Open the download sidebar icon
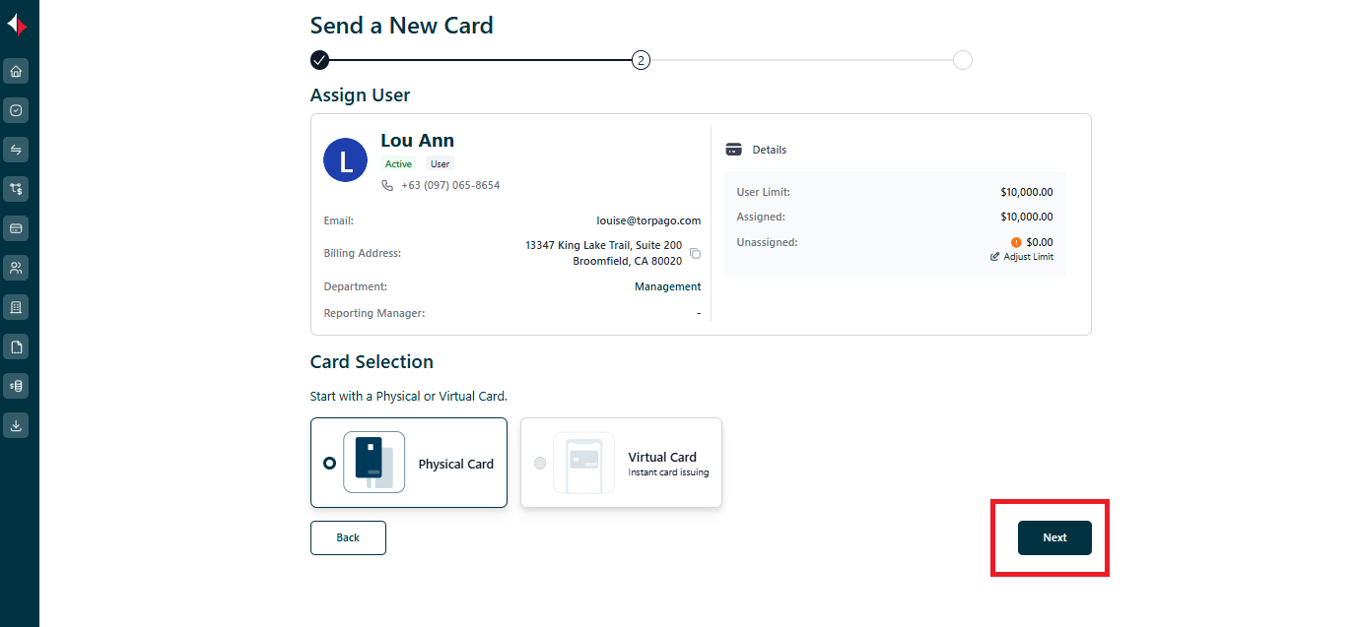The image size is (1358, 627). point(16,425)
